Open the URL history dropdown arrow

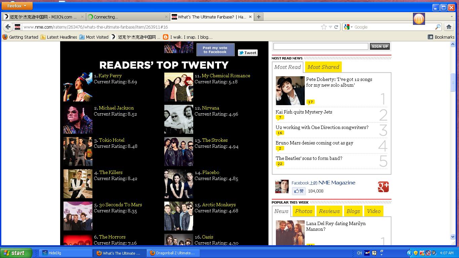[330, 27]
